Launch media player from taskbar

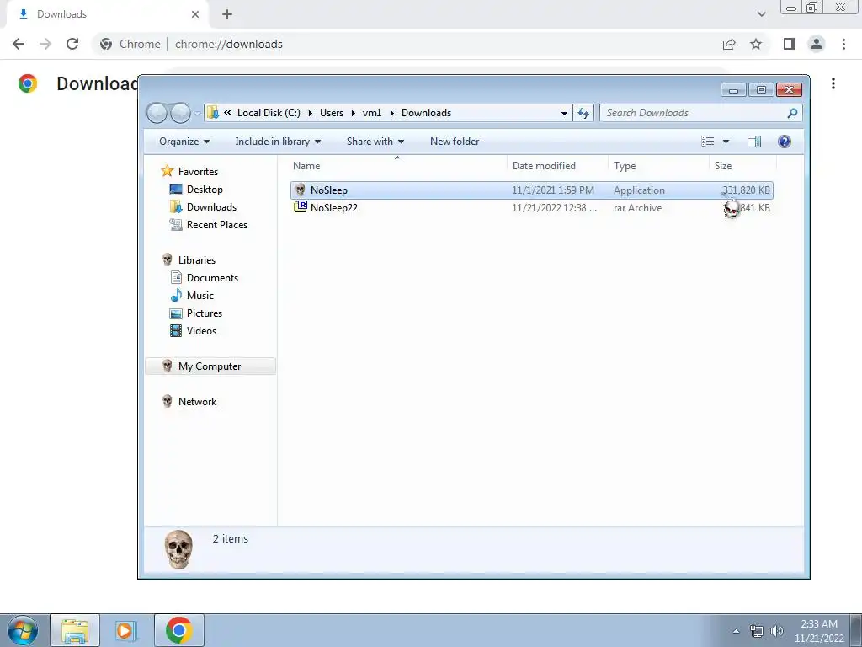click(126, 630)
